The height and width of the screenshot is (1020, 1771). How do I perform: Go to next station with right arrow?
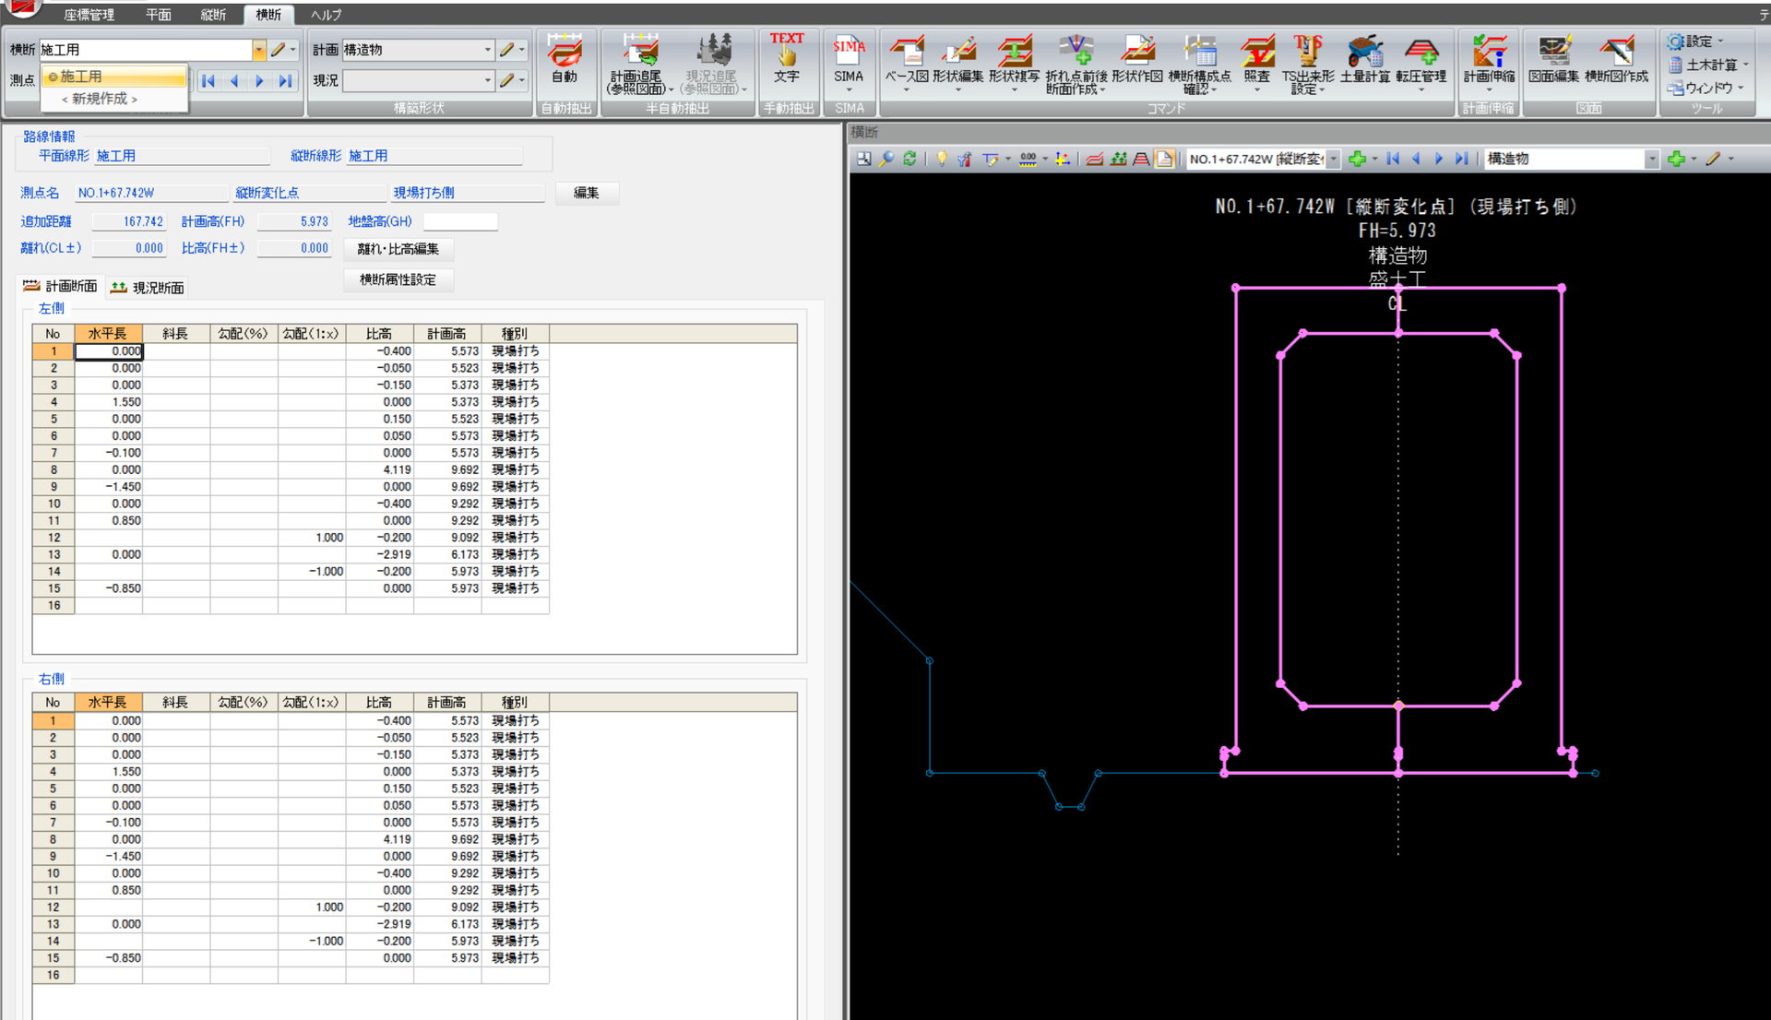[x=260, y=81]
